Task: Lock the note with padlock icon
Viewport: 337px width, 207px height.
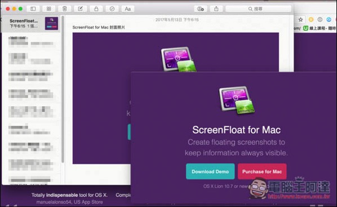Action: [x=96, y=9]
